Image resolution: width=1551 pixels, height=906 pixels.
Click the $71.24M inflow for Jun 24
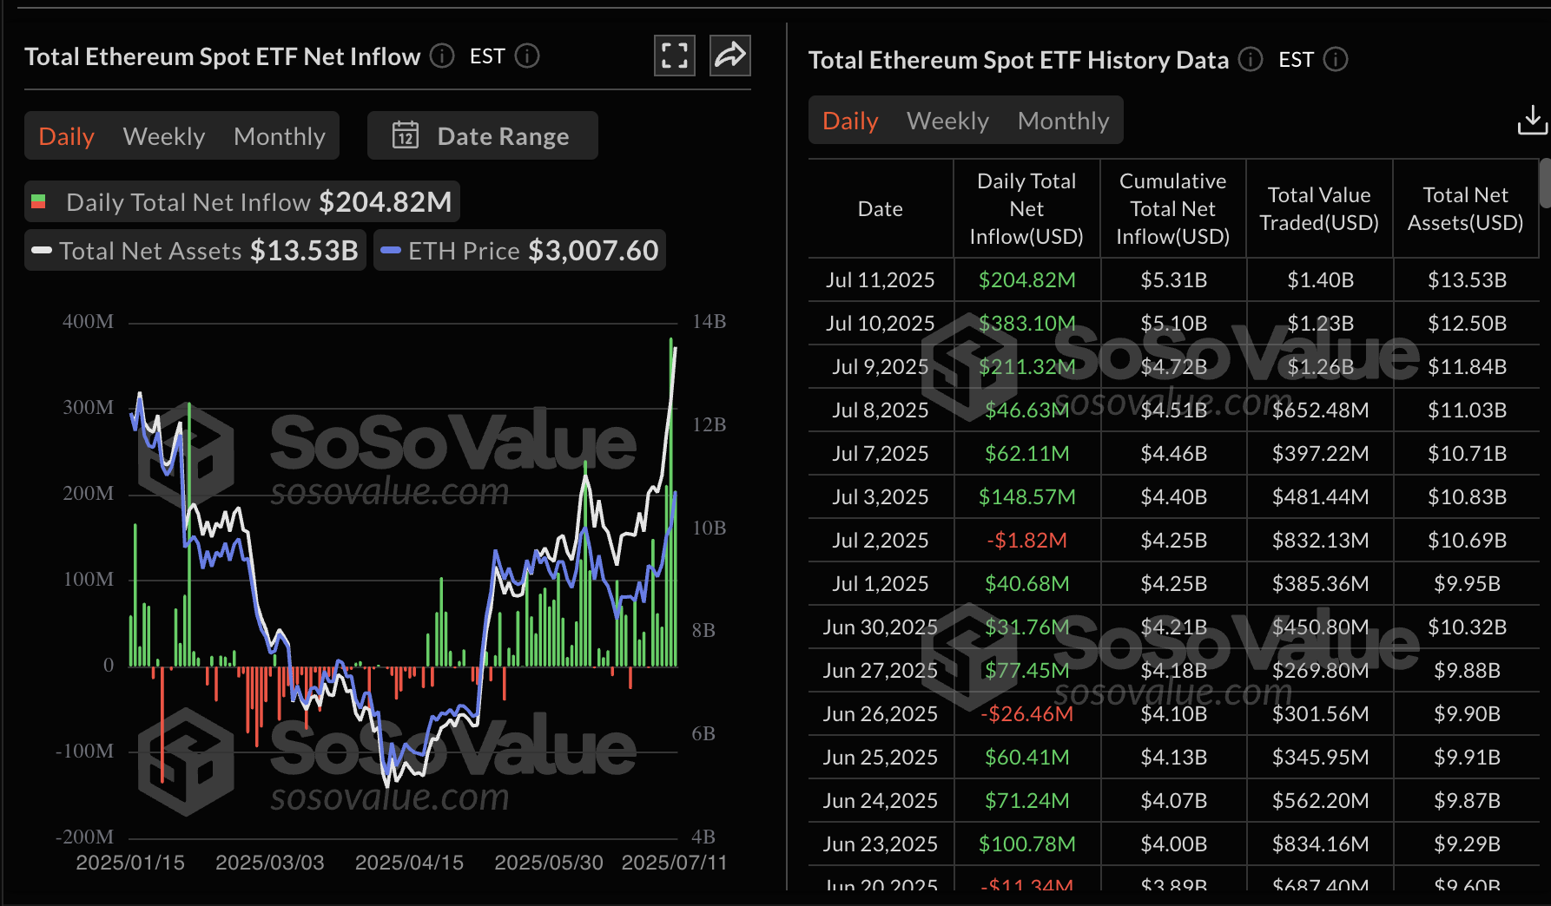coord(1027,800)
